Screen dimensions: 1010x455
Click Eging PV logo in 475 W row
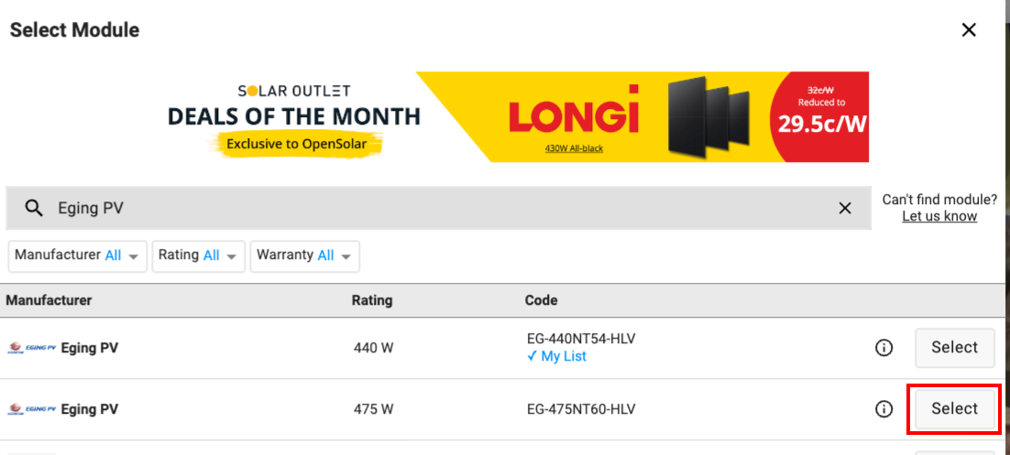[32, 409]
